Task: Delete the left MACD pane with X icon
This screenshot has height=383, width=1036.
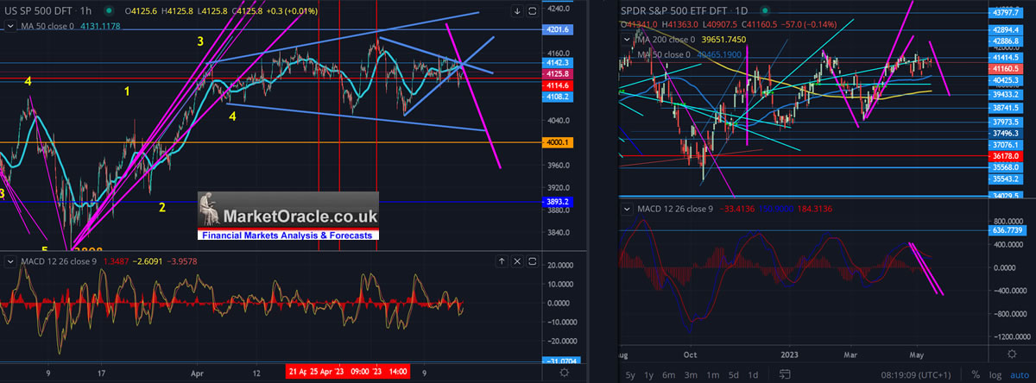Action: tap(516, 261)
